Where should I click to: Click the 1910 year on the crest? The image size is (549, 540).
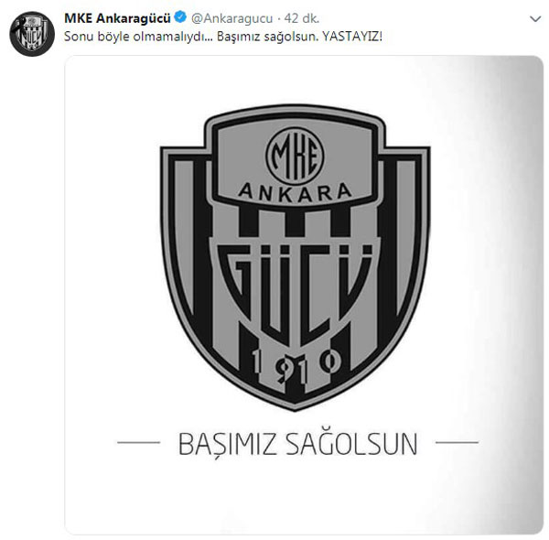click(x=296, y=365)
